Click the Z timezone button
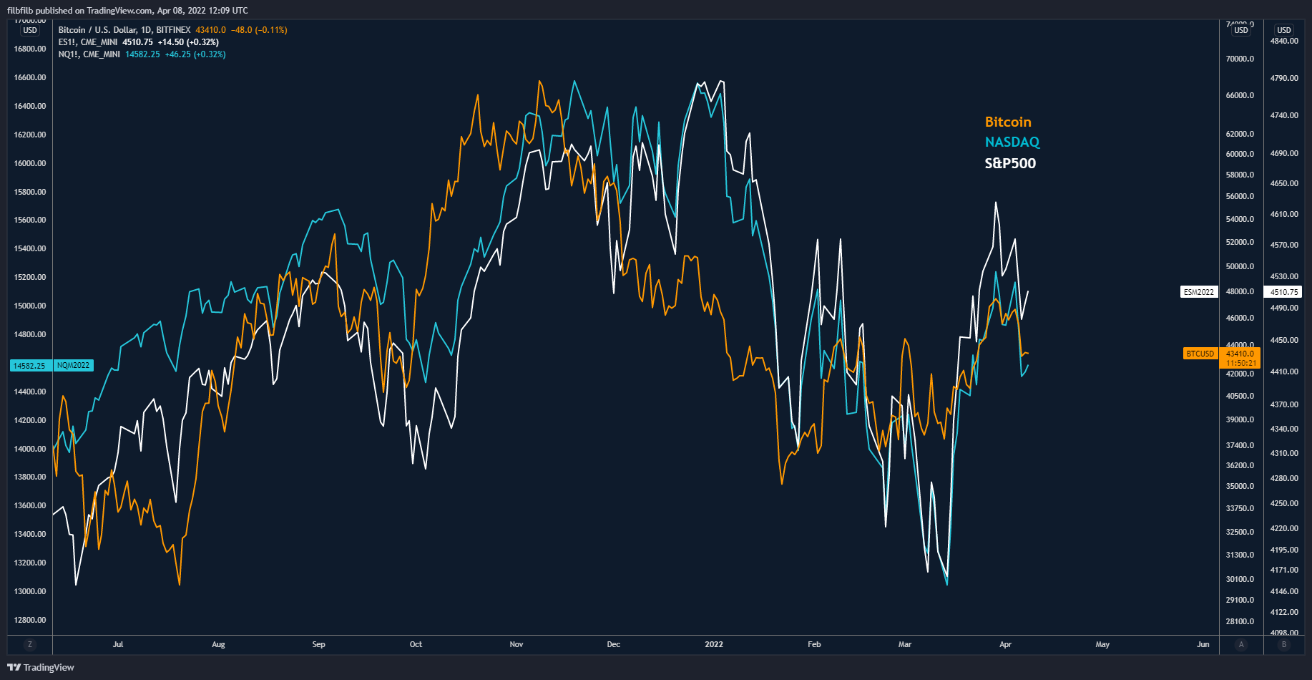This screenshot has width=1312, height=680. 29,644
